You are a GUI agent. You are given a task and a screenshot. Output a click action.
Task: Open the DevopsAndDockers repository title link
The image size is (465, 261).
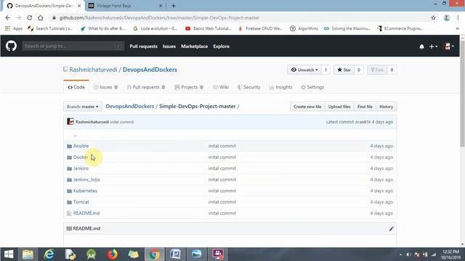(150, 70)
